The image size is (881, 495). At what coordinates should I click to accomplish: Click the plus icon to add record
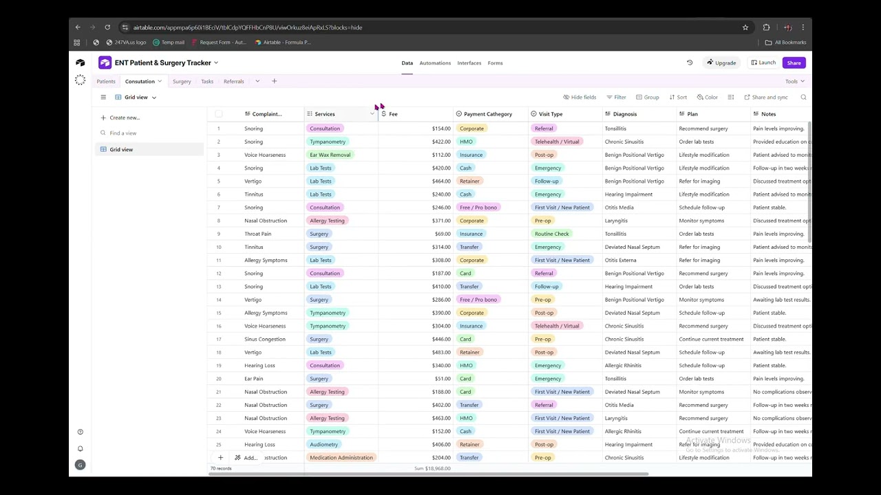[220, 457]
